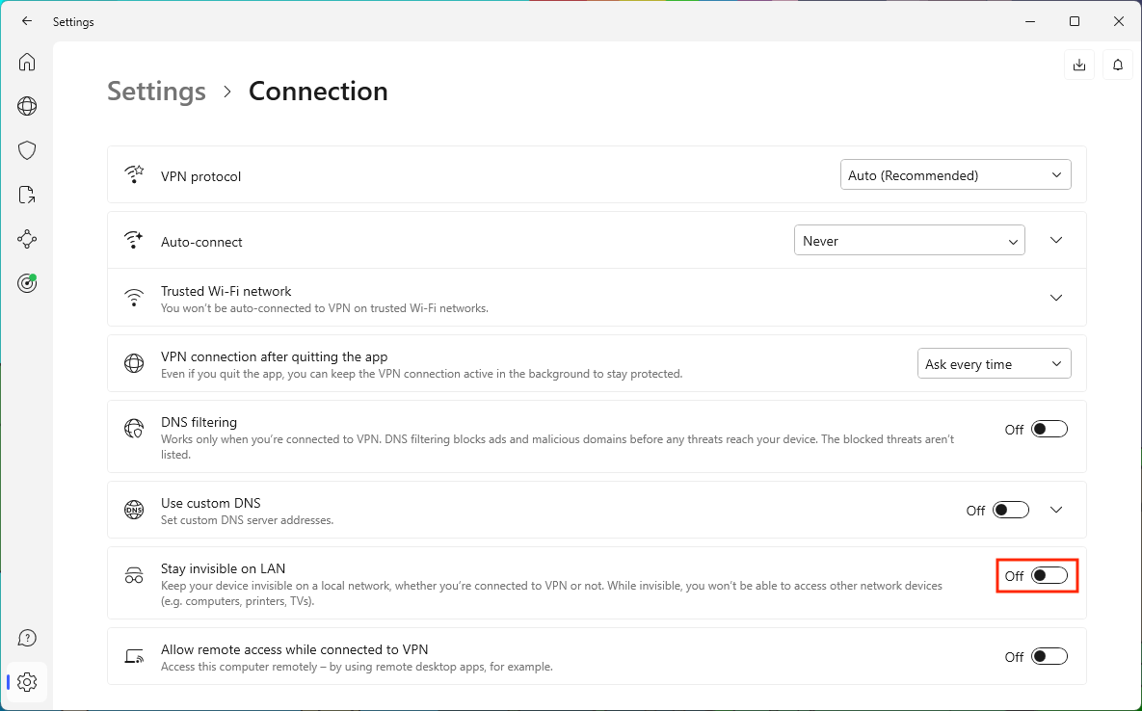Expand the Trusted Wi-Fi network section
1142x711 pixels.
(x=1056, y=298)
